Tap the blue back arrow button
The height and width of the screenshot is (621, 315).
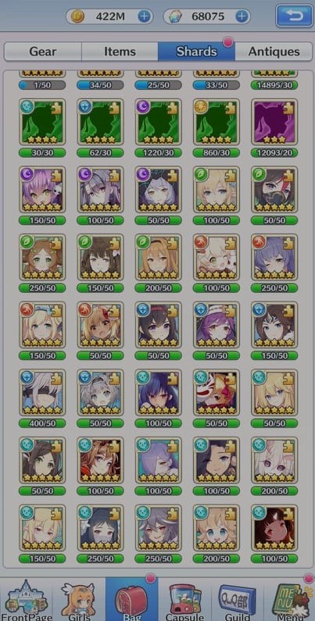pos(294,16)
